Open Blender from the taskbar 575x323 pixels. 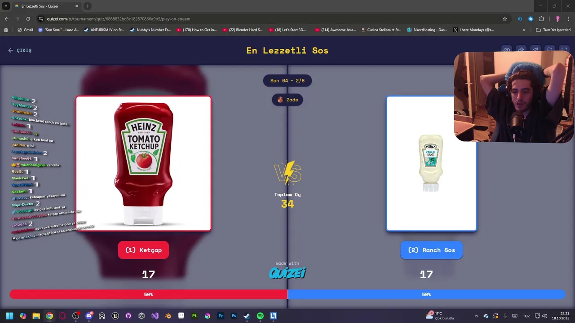click(x=168, y=316)
